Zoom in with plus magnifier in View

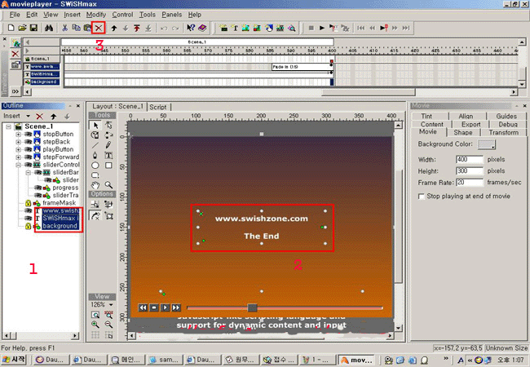pyautogui.click(x=95, y=325)
